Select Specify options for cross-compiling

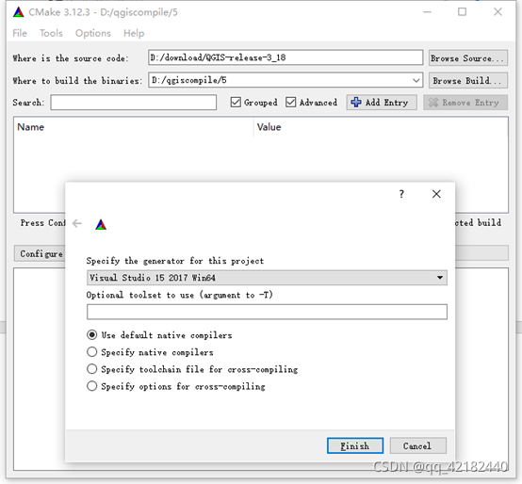[92, 386]
